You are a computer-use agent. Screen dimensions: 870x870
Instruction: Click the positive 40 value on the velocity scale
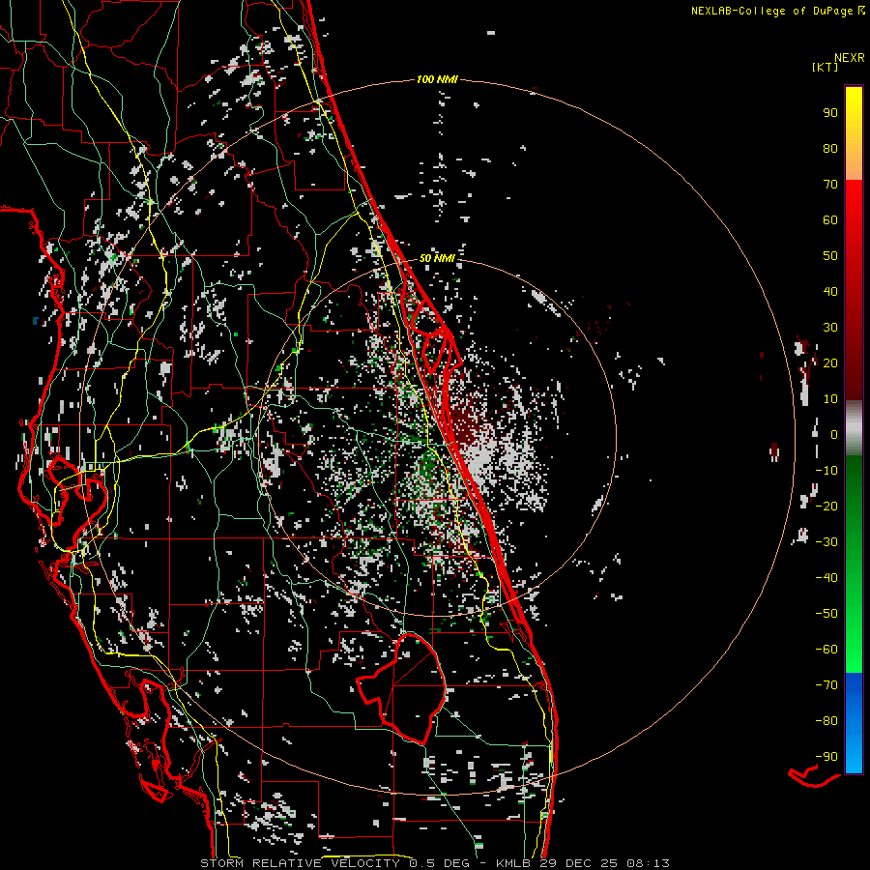point(830,292)
